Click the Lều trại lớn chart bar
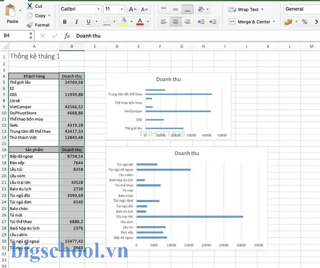320x268 pixels. tap(190, 217)
